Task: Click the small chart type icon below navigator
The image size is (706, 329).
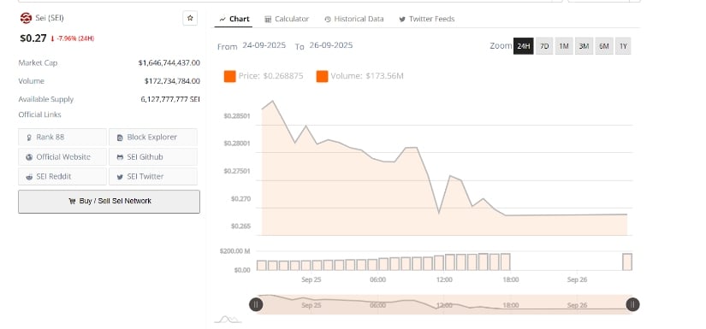Action: click(x=228, y=320)
